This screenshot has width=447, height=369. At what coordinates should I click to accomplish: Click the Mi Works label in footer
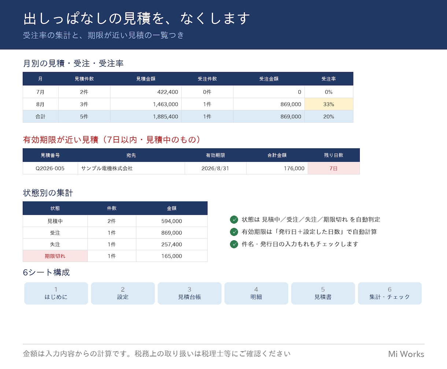coord(406,354)
